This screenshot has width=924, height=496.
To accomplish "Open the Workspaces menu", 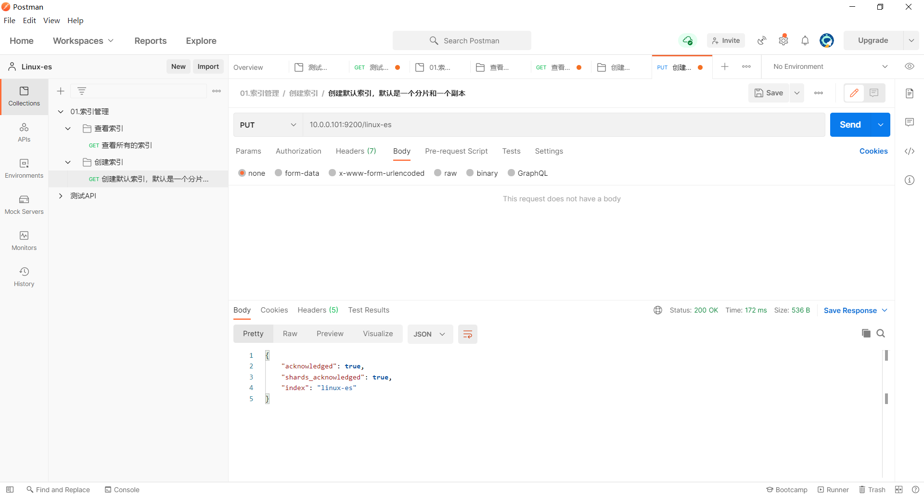I will tap(83, 41).
